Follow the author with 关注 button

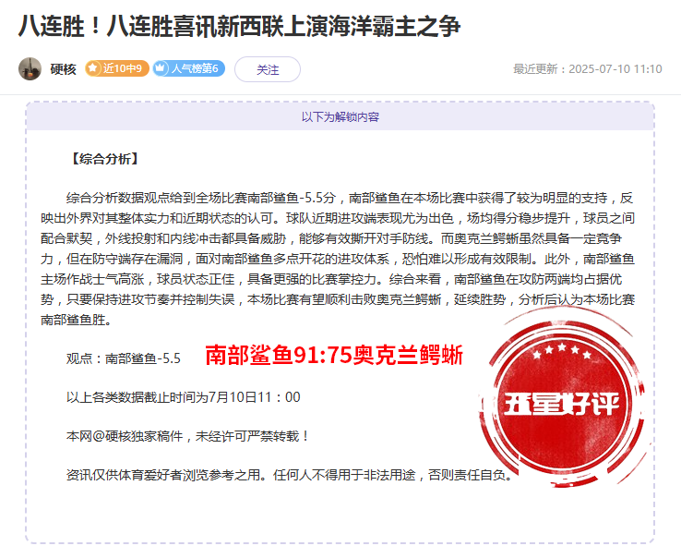tap(268, 69)
